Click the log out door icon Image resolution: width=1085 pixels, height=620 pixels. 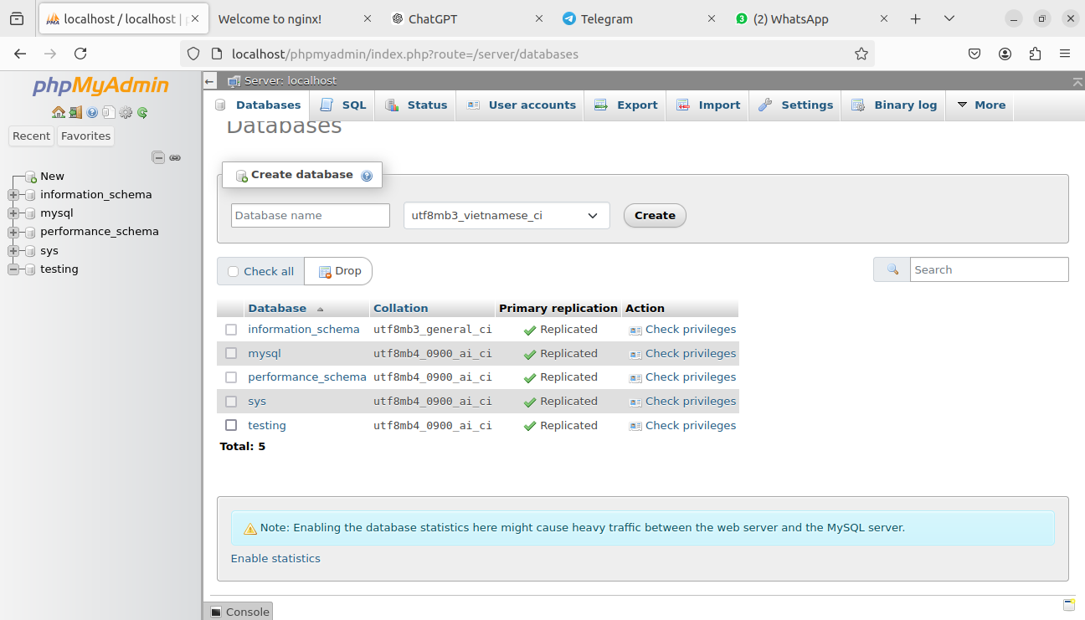click(x=75, y=112)
